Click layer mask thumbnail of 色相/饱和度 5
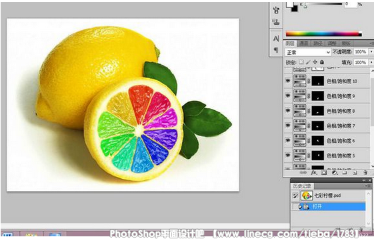 pos(318,156)
